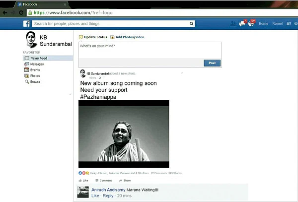
Task: Click the green secure padlock icon
Action: tap(30, 13)
